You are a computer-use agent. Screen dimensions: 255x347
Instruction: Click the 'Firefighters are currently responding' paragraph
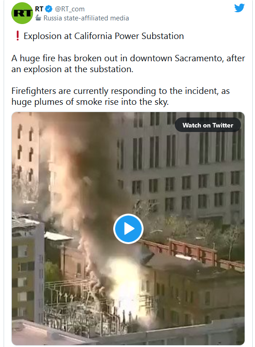click(x=120, y=96)
